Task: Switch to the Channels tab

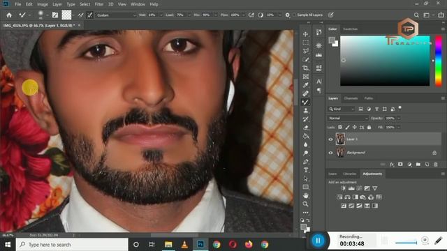Action: [x=351, y=98]
